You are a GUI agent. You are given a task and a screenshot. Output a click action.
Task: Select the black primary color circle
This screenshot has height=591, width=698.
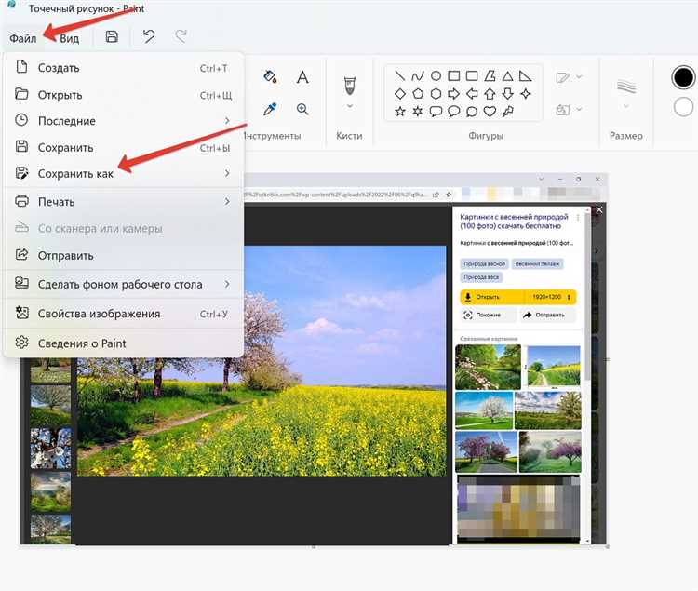tap(684, 77)
